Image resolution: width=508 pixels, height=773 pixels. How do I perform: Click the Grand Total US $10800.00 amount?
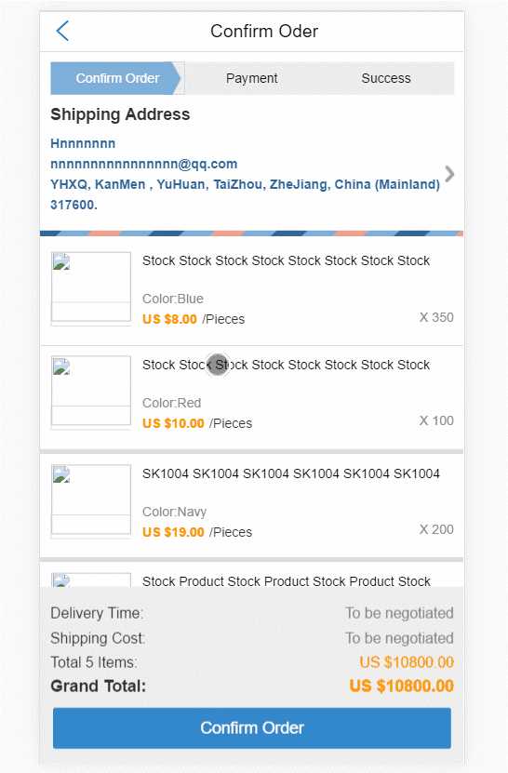click(x=401, y=686)
